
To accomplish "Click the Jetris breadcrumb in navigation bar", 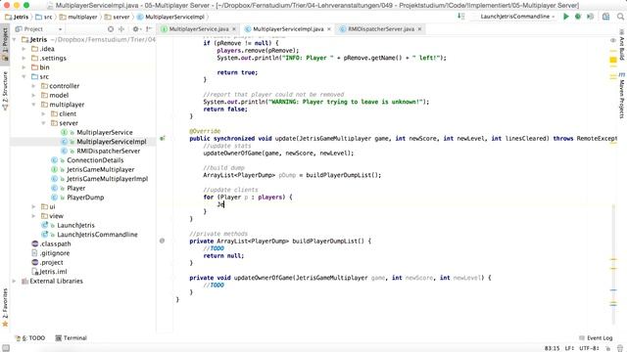I will (17, 17).
